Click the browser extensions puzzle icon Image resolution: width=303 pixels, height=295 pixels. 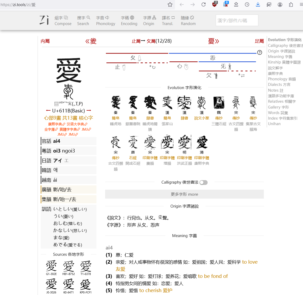point(291,4)
